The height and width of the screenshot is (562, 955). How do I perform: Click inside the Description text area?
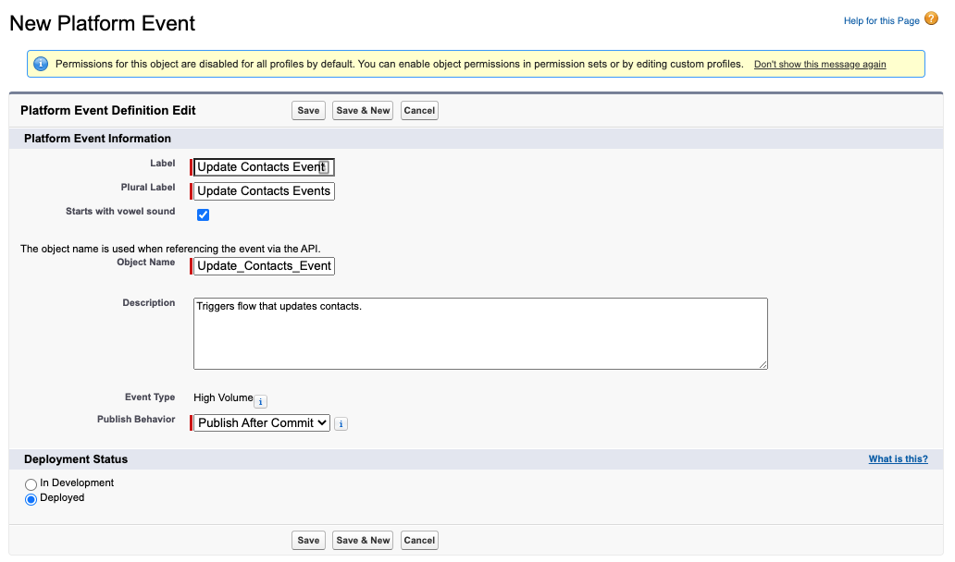point(480,334)
